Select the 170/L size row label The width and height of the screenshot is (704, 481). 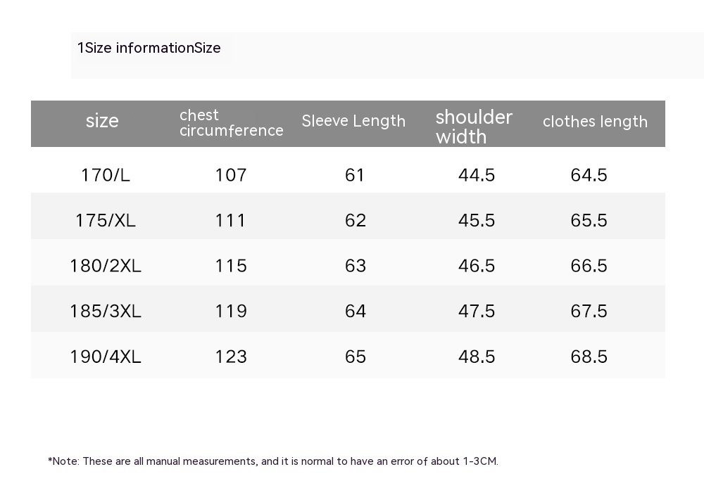(x=106, y=175)
